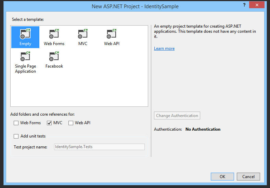This screenshot has width=270, height=188.
Task: Choose the Single Page Application template
Action: (25, 57)
